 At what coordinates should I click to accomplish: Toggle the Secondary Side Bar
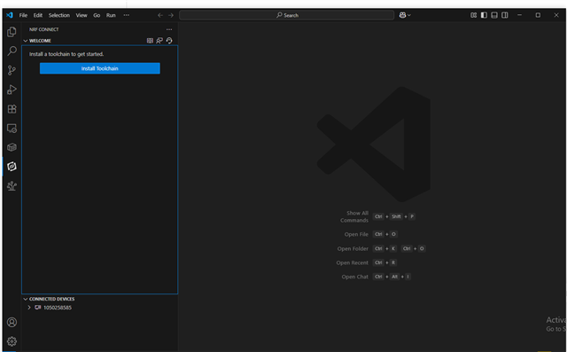[x=505, y=15]
